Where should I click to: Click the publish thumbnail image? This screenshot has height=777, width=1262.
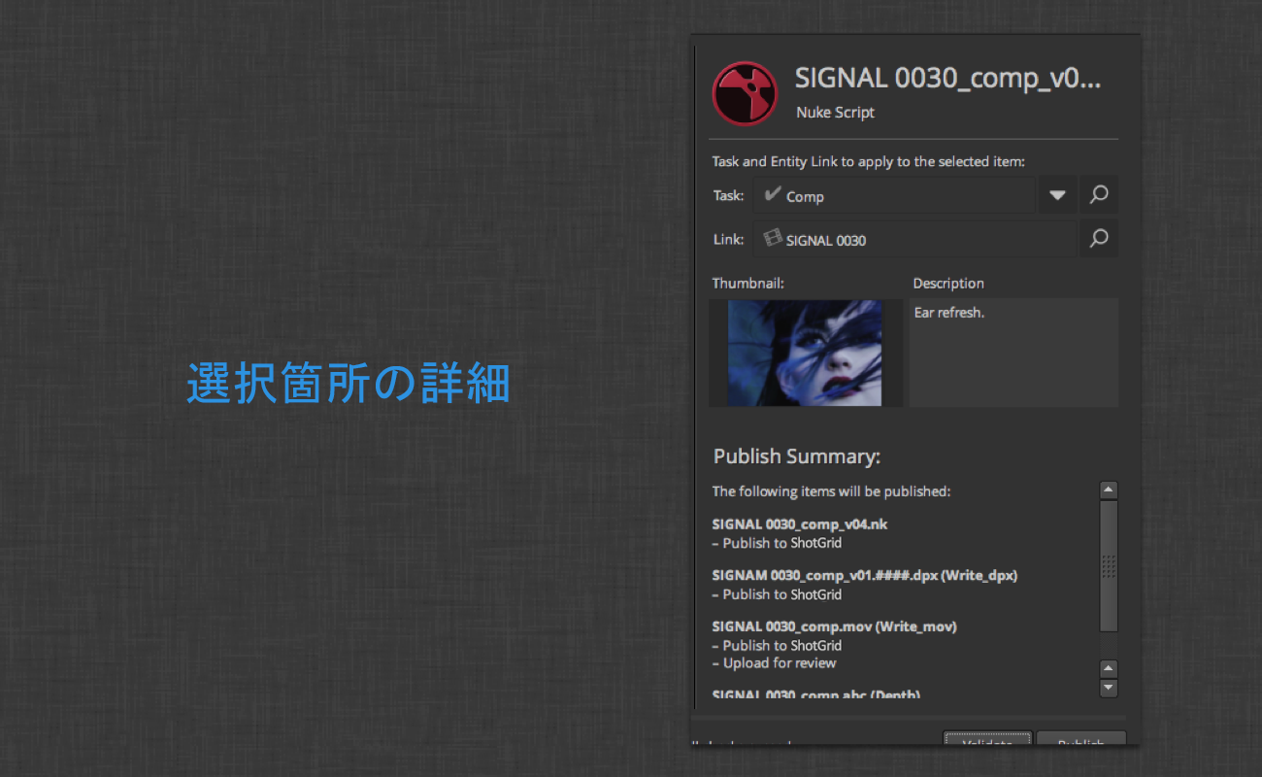pos(805,353)
